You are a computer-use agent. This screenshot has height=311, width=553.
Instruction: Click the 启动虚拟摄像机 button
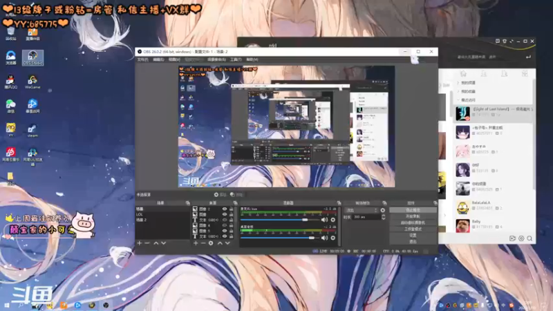tap(413, 223)
